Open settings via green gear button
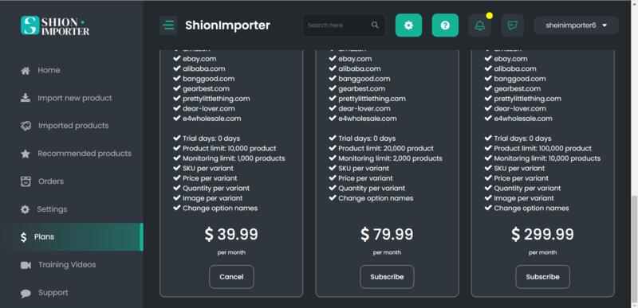The image size is (638, 308). [x=408, y=25]
